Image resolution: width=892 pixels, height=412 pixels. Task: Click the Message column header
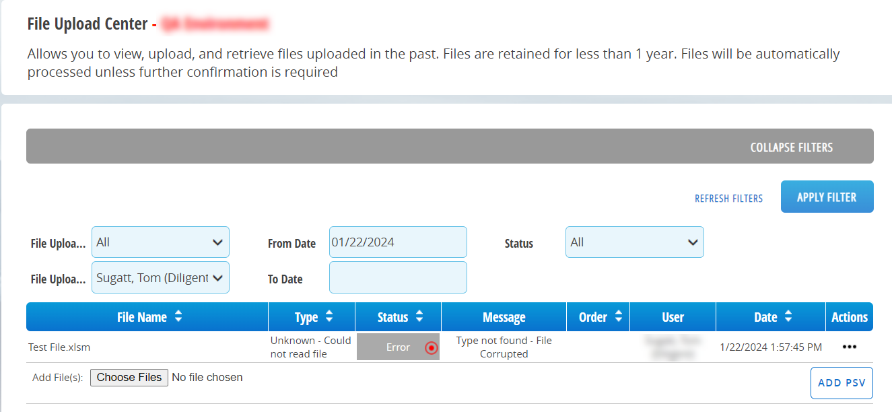(504, 317)
